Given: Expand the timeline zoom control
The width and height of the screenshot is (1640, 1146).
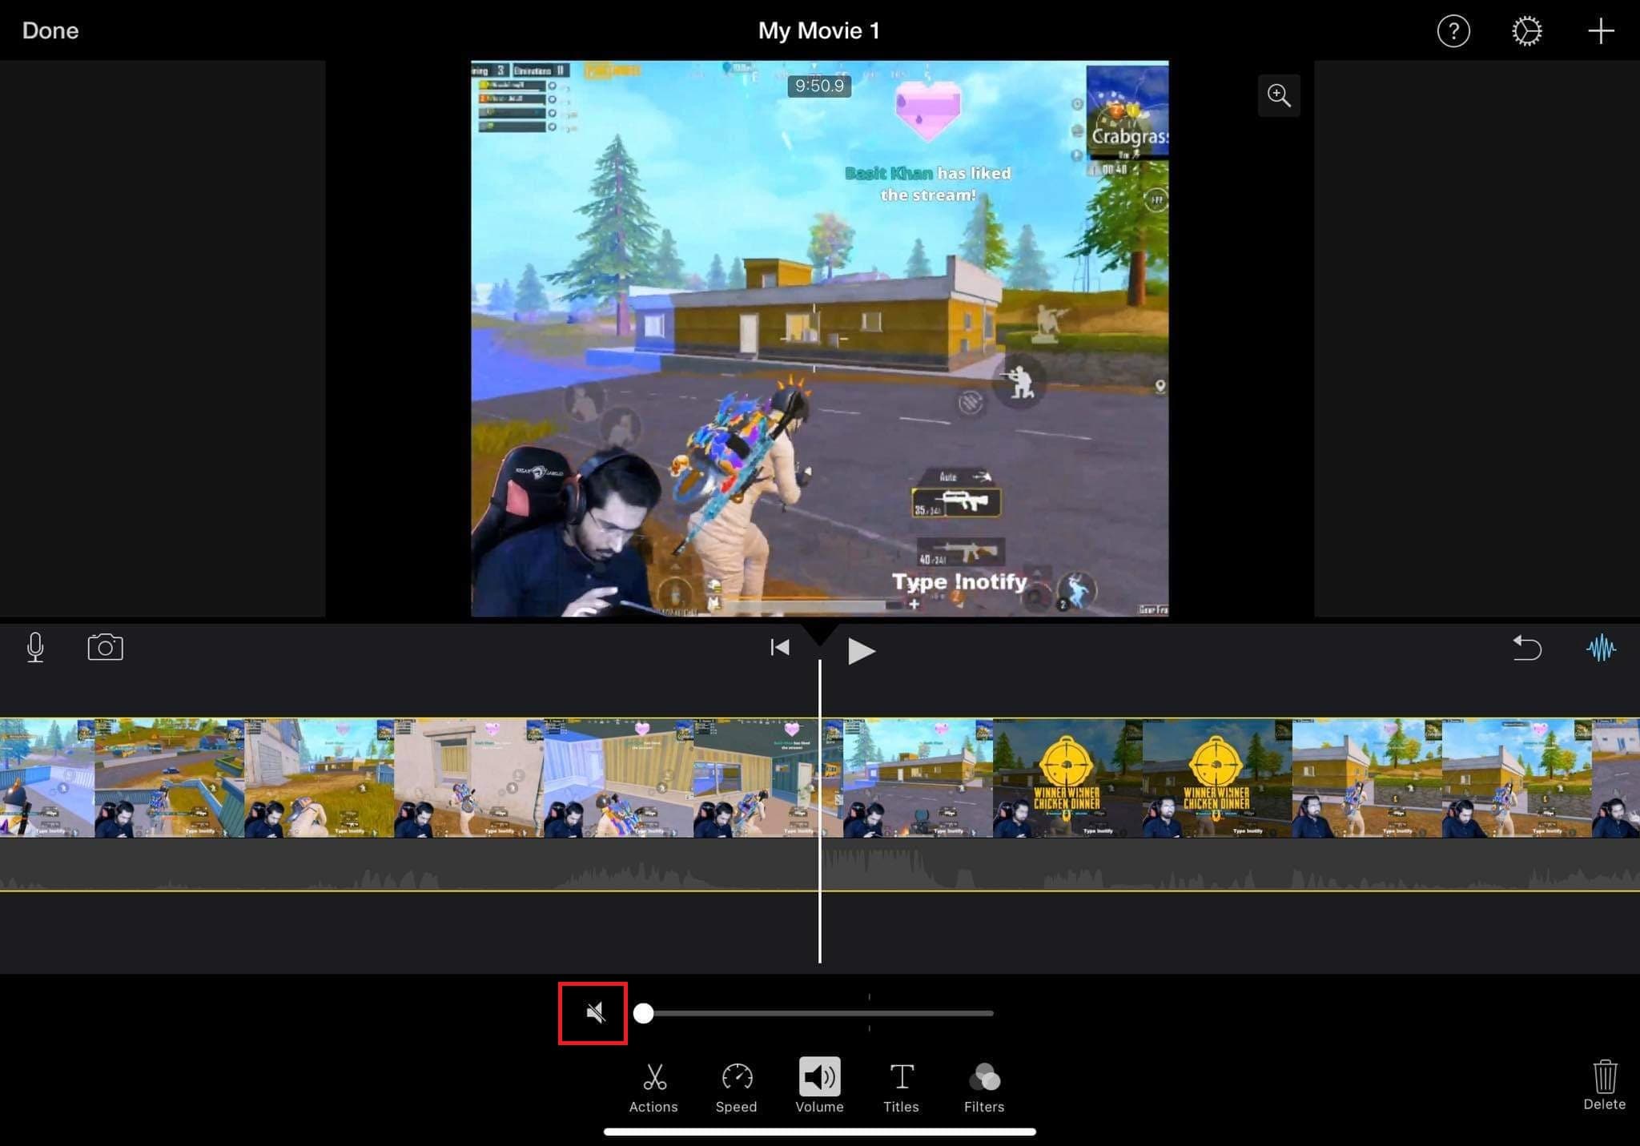Looking at the screenshot, I should [1277, 94].
